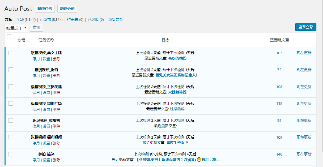Check the box for the 琪琪视频_微福利 row
Image resolution: width=323 pixels, height=167 pixels.
[x=11, y=120]
